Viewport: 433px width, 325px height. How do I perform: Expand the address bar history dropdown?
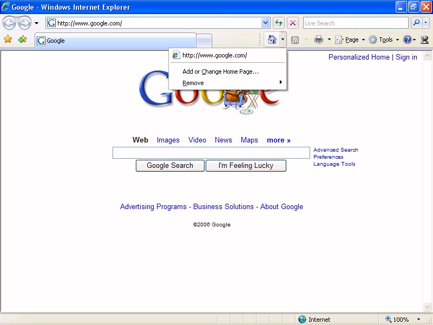(x=265, y=23)
